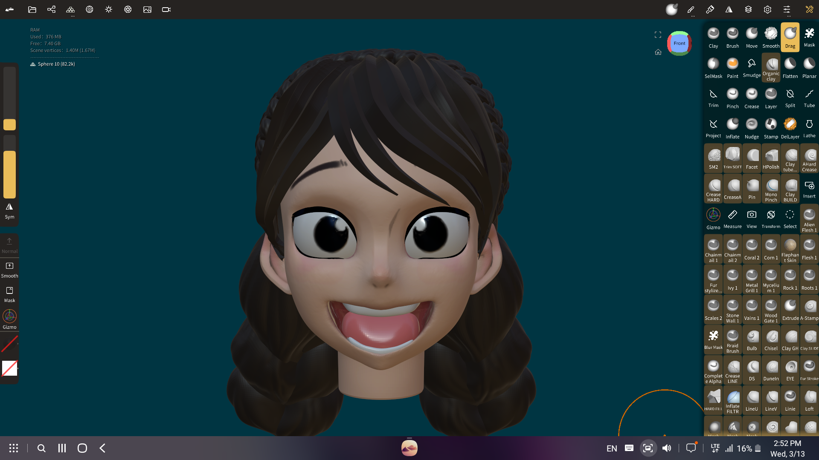The image size is (819, 460).
Task: Select the SelMask tool
Action: coord(713,68)
